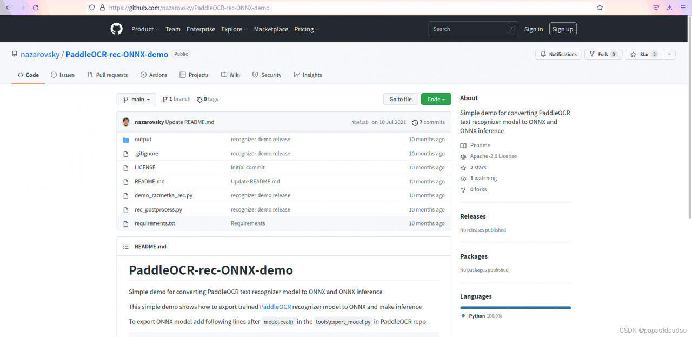This screenshot has height=337, width=692.
Task: Click the browser forward arrow
Action: coord(22,8)
